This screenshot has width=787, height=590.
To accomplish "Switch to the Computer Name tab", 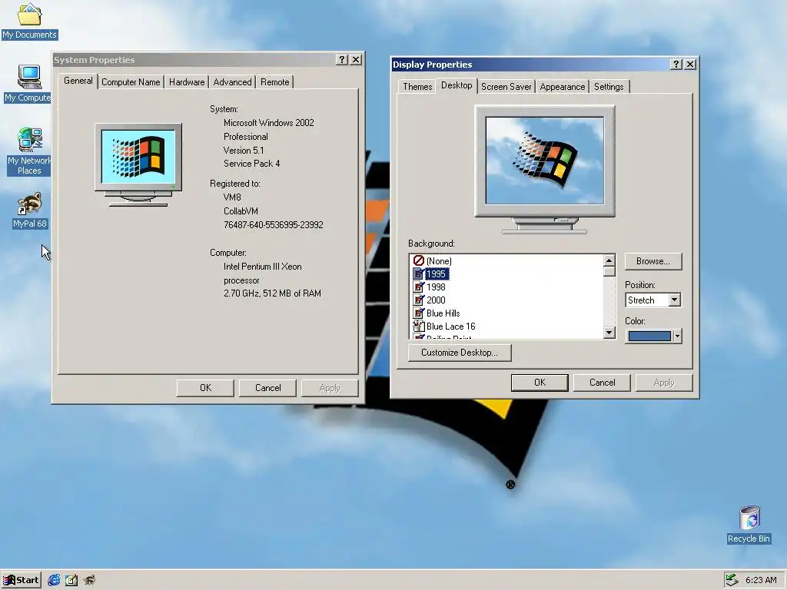I will [x=131, y=81].
